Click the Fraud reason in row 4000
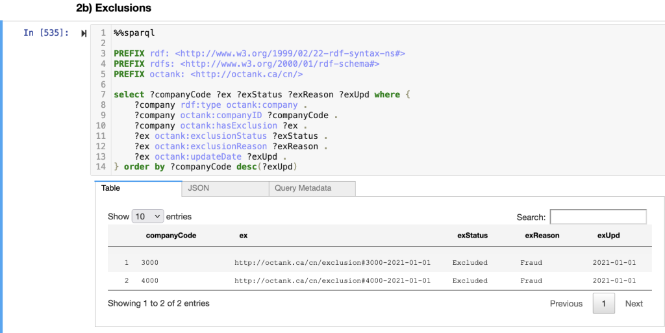Viewport: 665px width, 333px height. [531, 281]
